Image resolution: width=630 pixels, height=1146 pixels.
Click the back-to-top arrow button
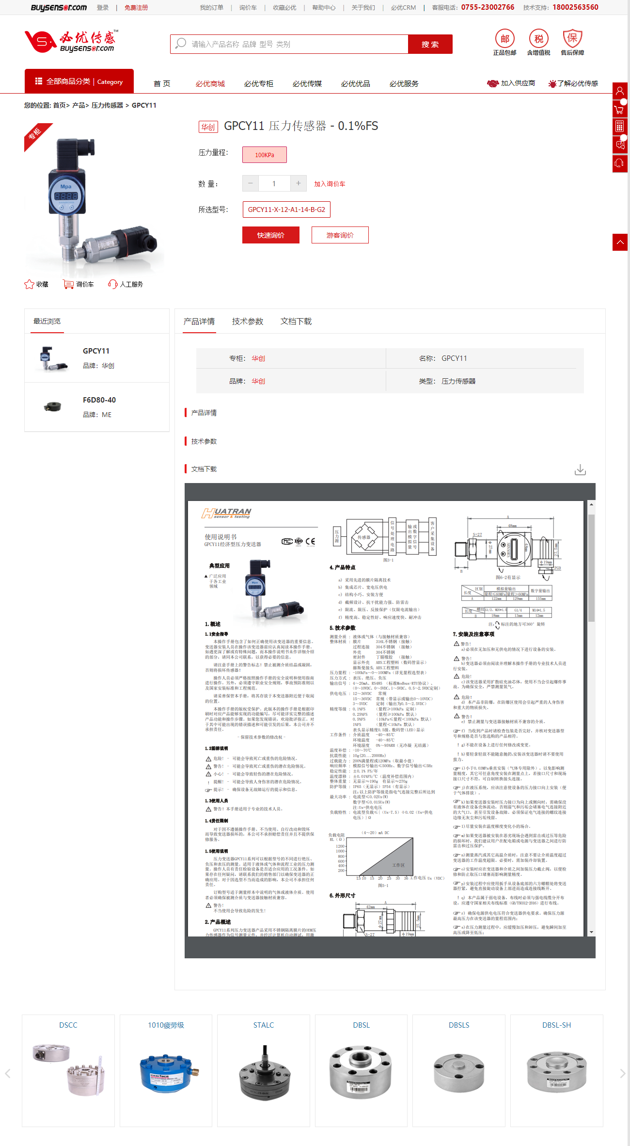click(620, 242)
